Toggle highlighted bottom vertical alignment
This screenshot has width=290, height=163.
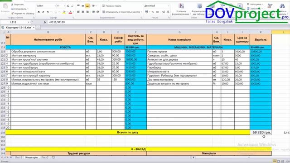(87, 6)
